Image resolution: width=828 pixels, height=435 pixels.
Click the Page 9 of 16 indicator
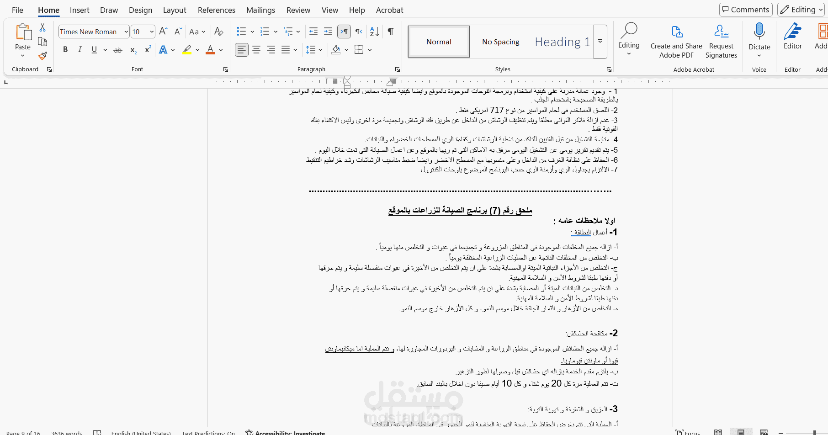[23, 433]
